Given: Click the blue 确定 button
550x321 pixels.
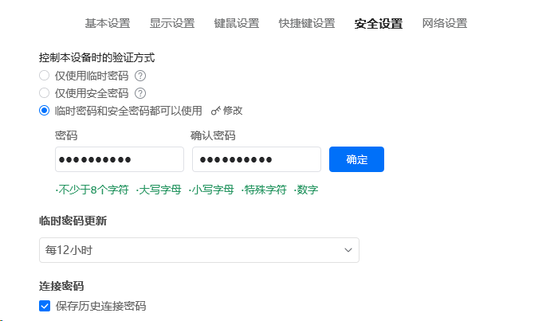Looking at the screenshot, I should (356, 159).
